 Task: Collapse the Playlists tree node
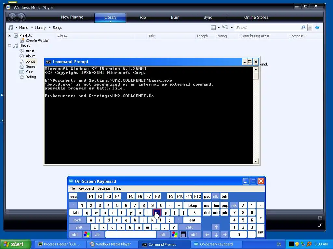pyautogui.click(x=9, y=35)
